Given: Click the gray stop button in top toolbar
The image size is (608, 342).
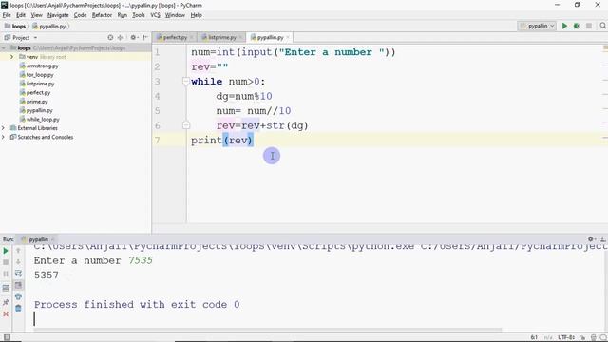Looking at the screenshot, I should click(589, 26).
